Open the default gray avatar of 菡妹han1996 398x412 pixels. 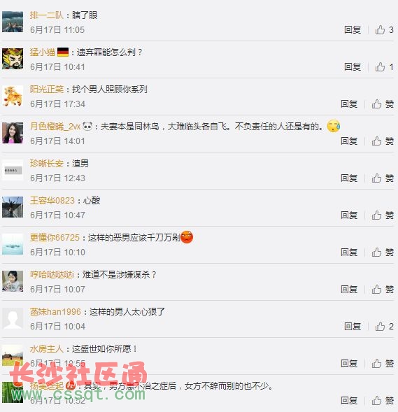point(13,318)
